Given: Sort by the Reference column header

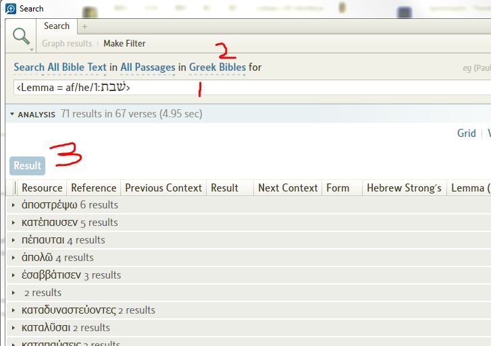Looking at the screenshot, I should click(x=94, y=188).
